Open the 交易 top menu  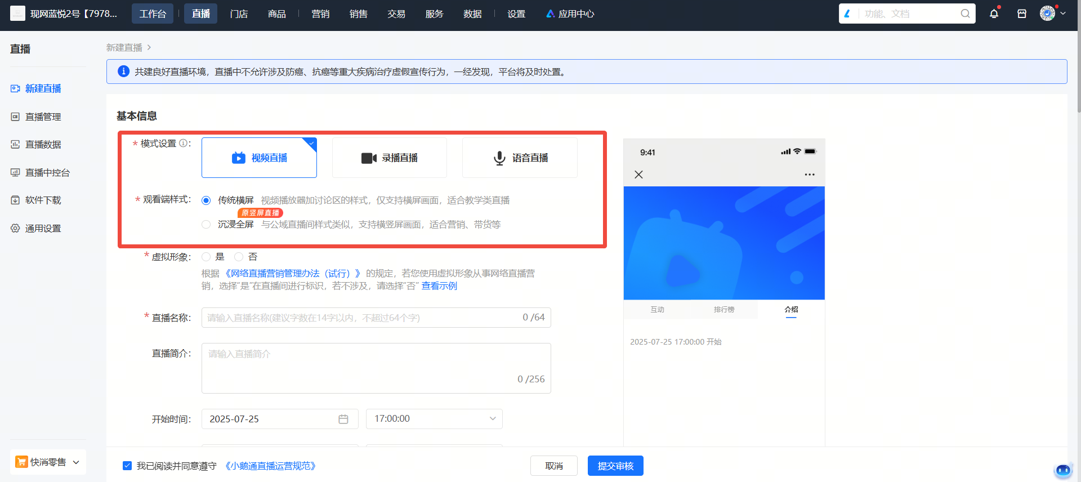396,14
